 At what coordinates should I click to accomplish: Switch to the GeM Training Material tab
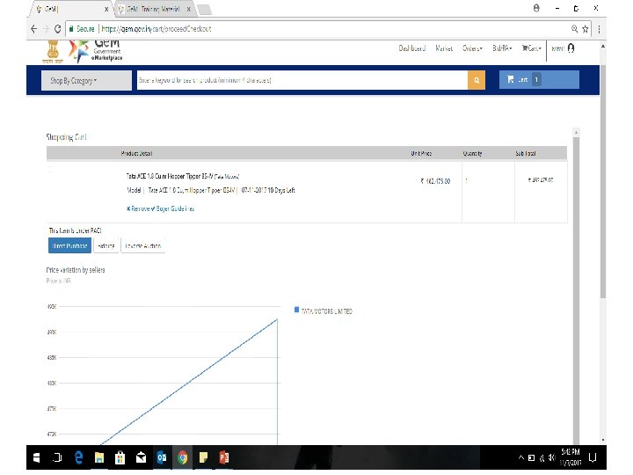pyautogui.click(x=154, y=9)
